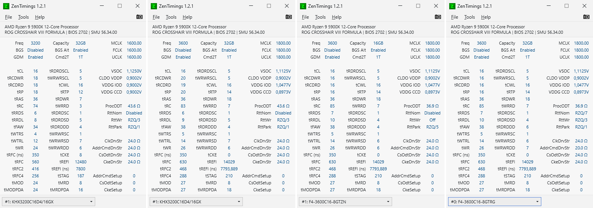Open File menu in the tRC 83 window
This screenshot has height=208, width=593.
pos(156,17)
